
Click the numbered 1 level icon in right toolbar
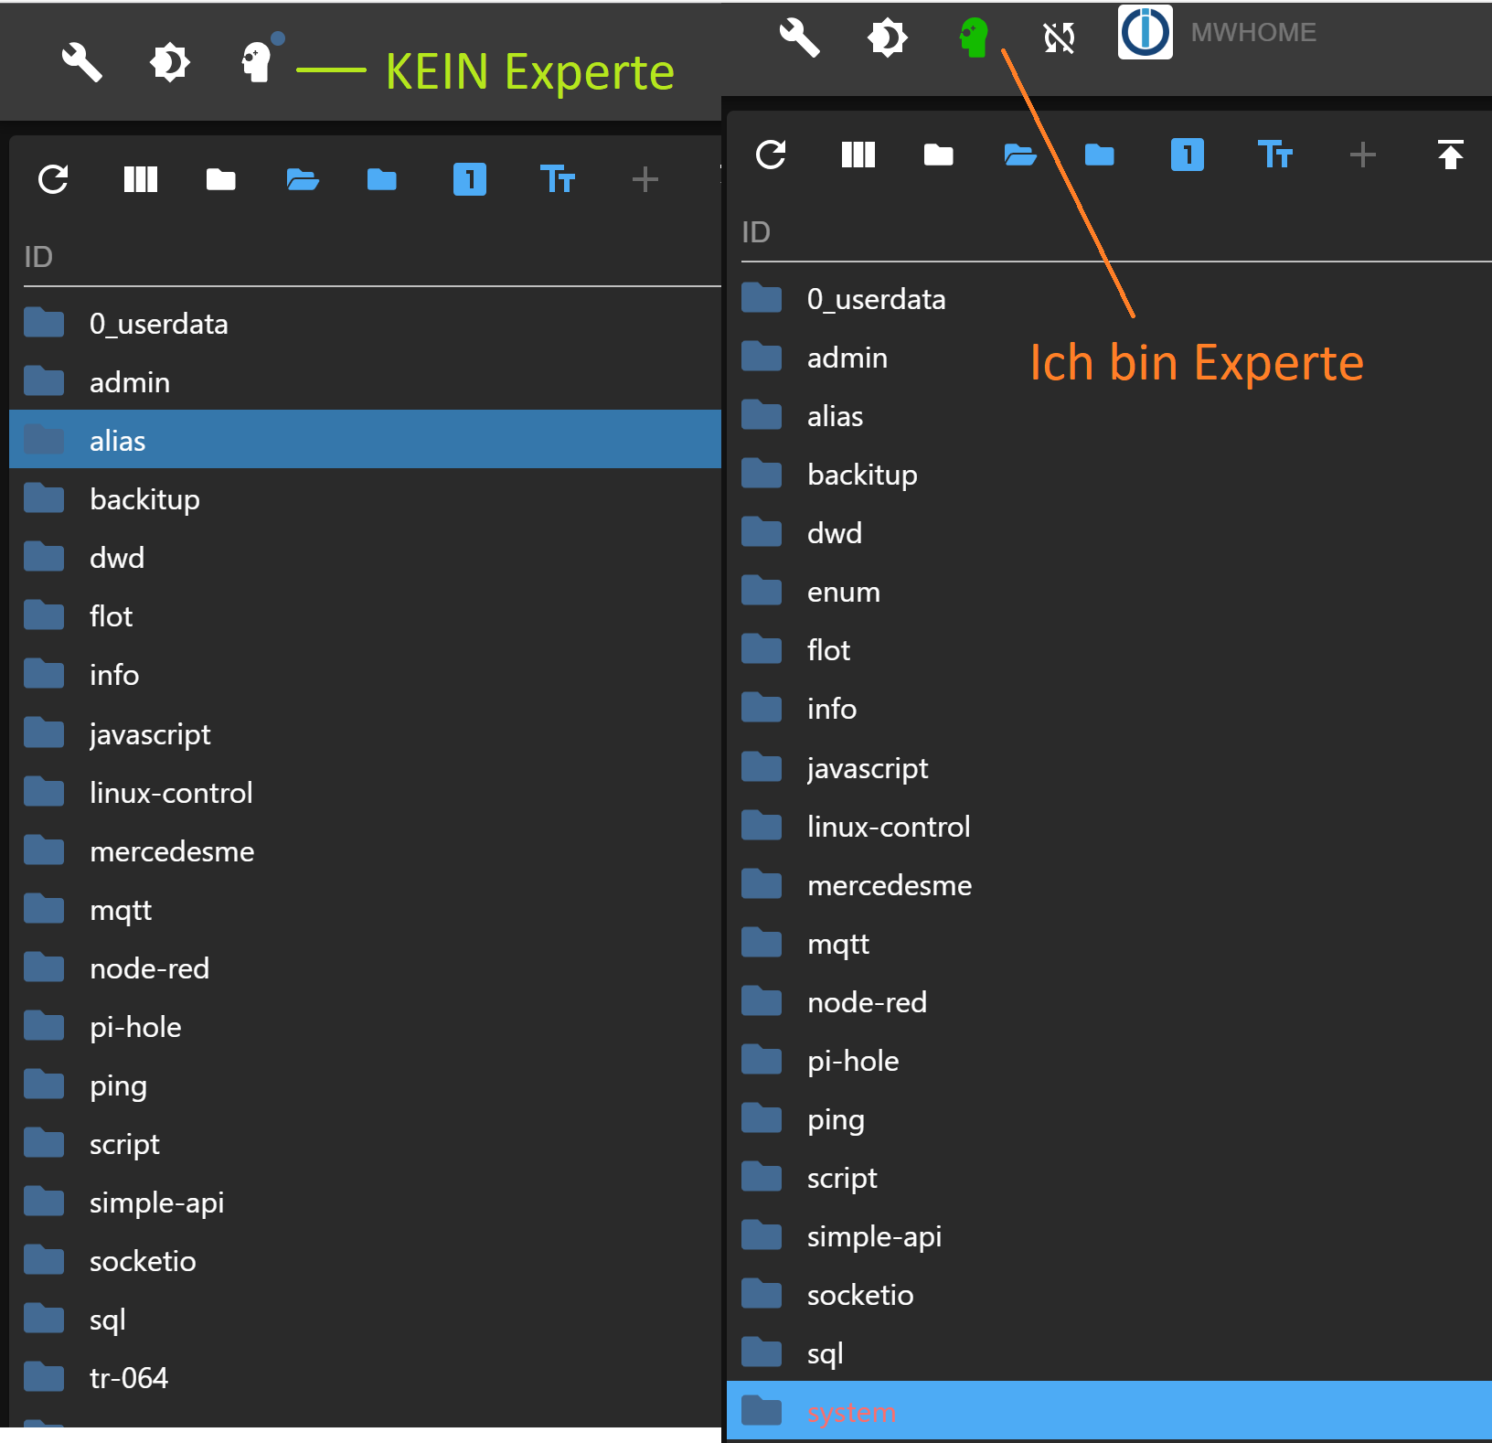(1188, 155)
